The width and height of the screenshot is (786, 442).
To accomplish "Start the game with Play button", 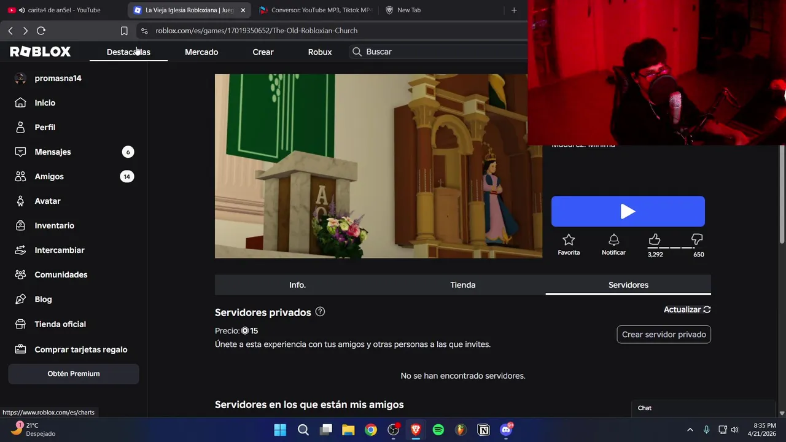I will [x=628, y=212].
